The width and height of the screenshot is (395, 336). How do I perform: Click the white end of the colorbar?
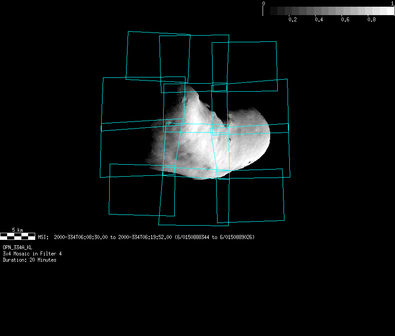[x=387, y=11]
